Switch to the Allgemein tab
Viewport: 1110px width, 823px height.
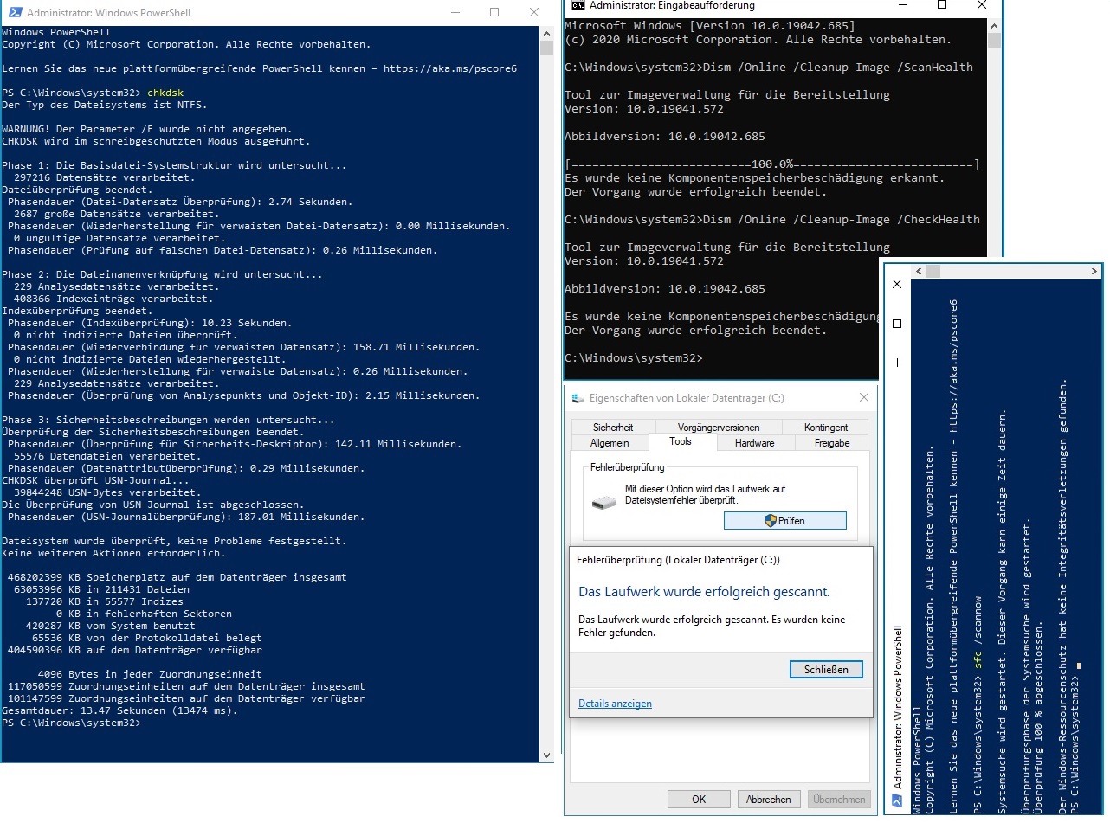coord(610,442)
